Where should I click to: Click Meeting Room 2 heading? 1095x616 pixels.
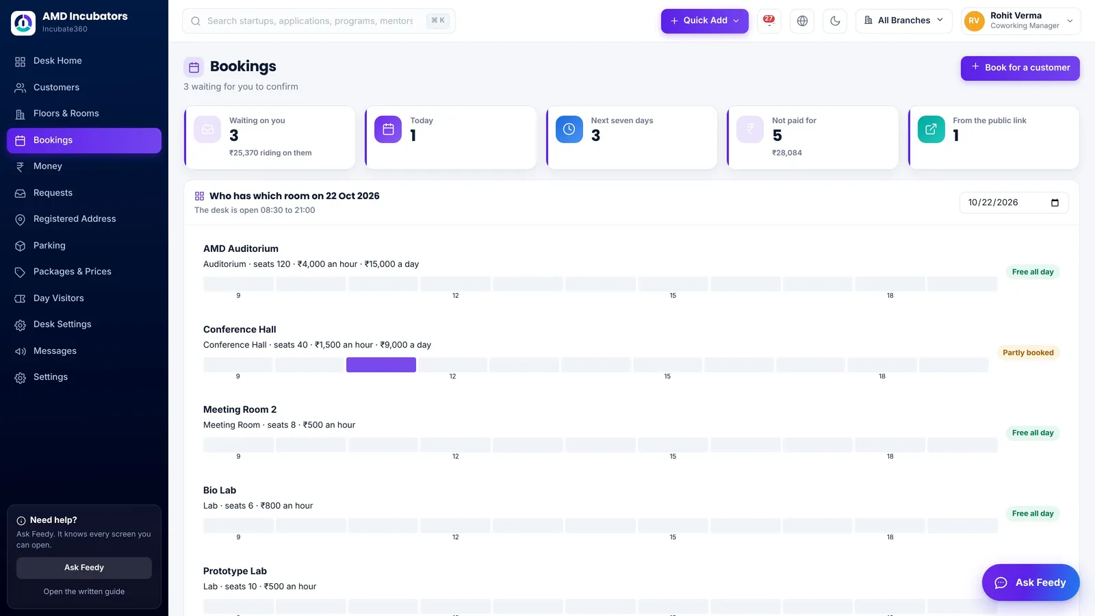click(240, 409)
